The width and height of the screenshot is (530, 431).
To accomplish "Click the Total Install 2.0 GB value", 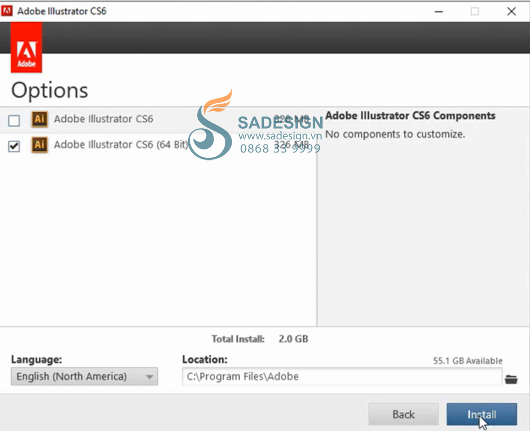I will pyautogui.click(x=294, y=339).
